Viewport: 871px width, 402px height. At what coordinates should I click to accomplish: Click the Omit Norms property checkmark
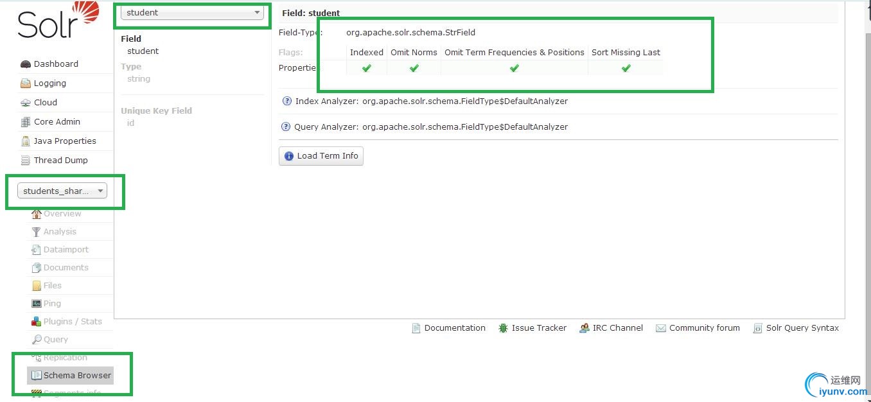tap(414, 68)
